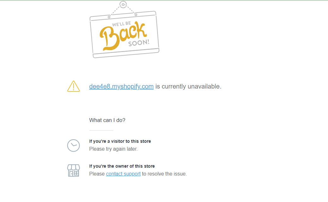Click the "Please try again later." text
The width and height of the screenshot is (328, 202).
click(x=113, y=149)
